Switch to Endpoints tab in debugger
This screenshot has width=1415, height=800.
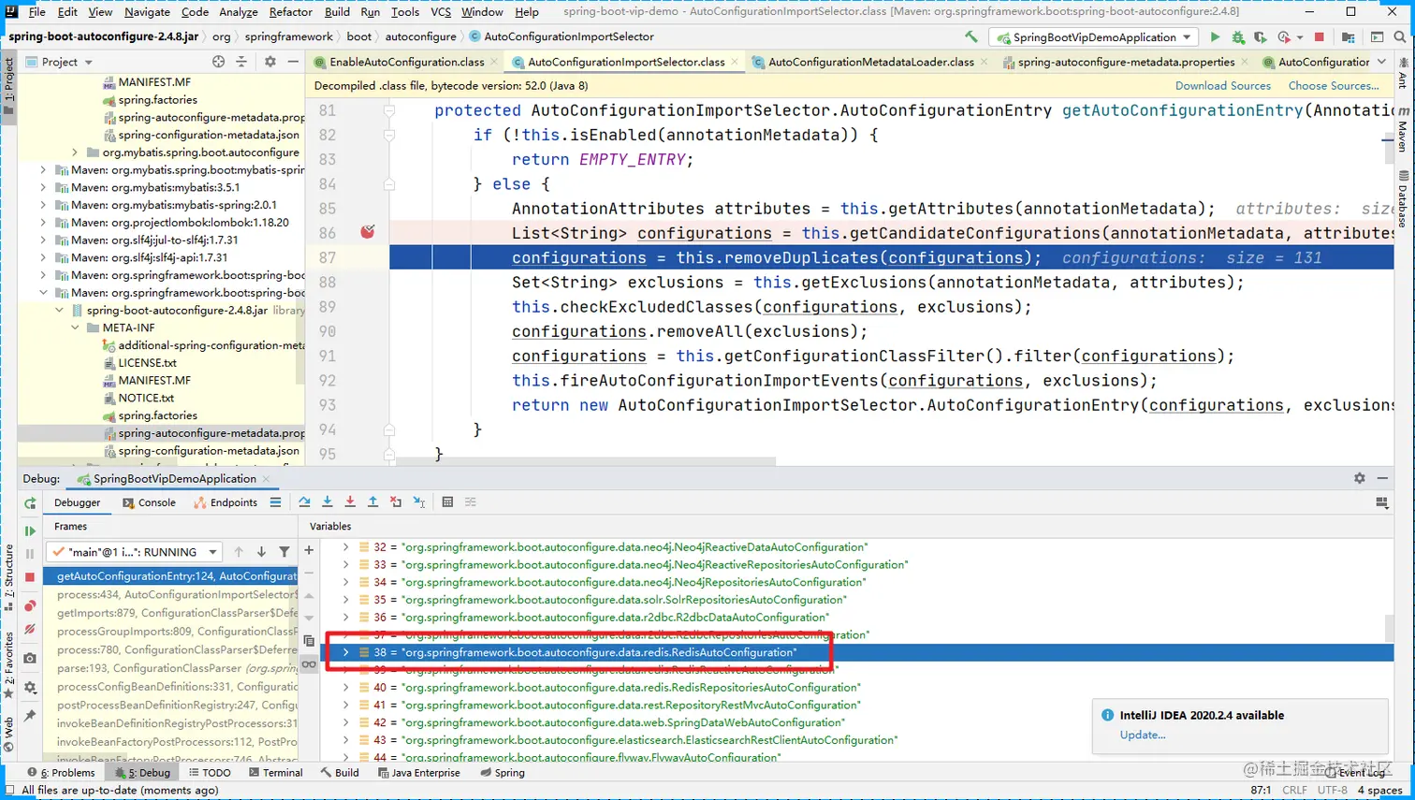coord(226,502)
